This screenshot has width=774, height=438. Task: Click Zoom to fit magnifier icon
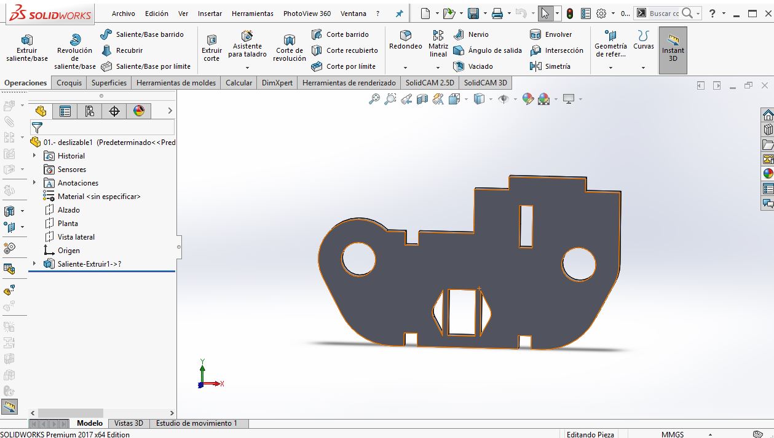click(x=374, y=99)
